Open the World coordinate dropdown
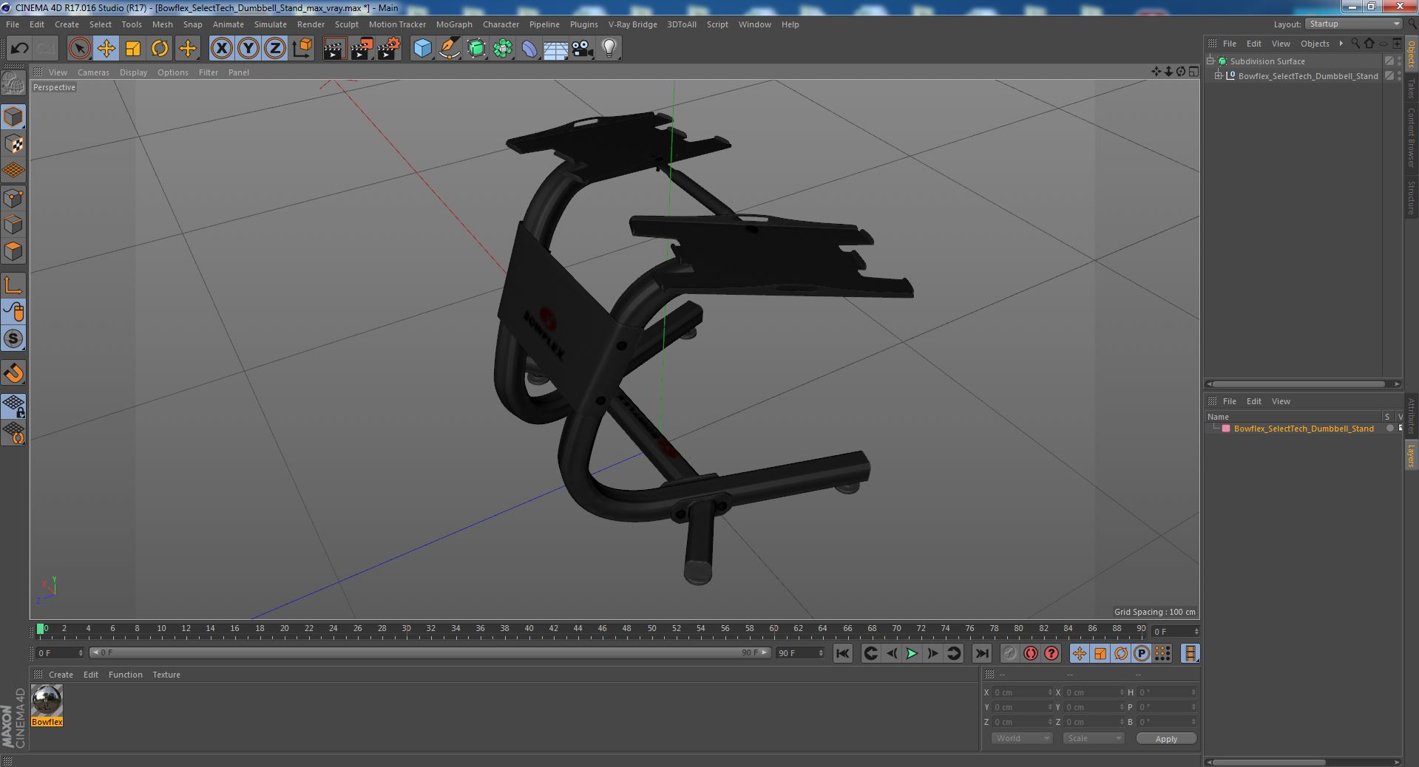Viewport: 1419px width, 767px height. (x=1021, y=738)
